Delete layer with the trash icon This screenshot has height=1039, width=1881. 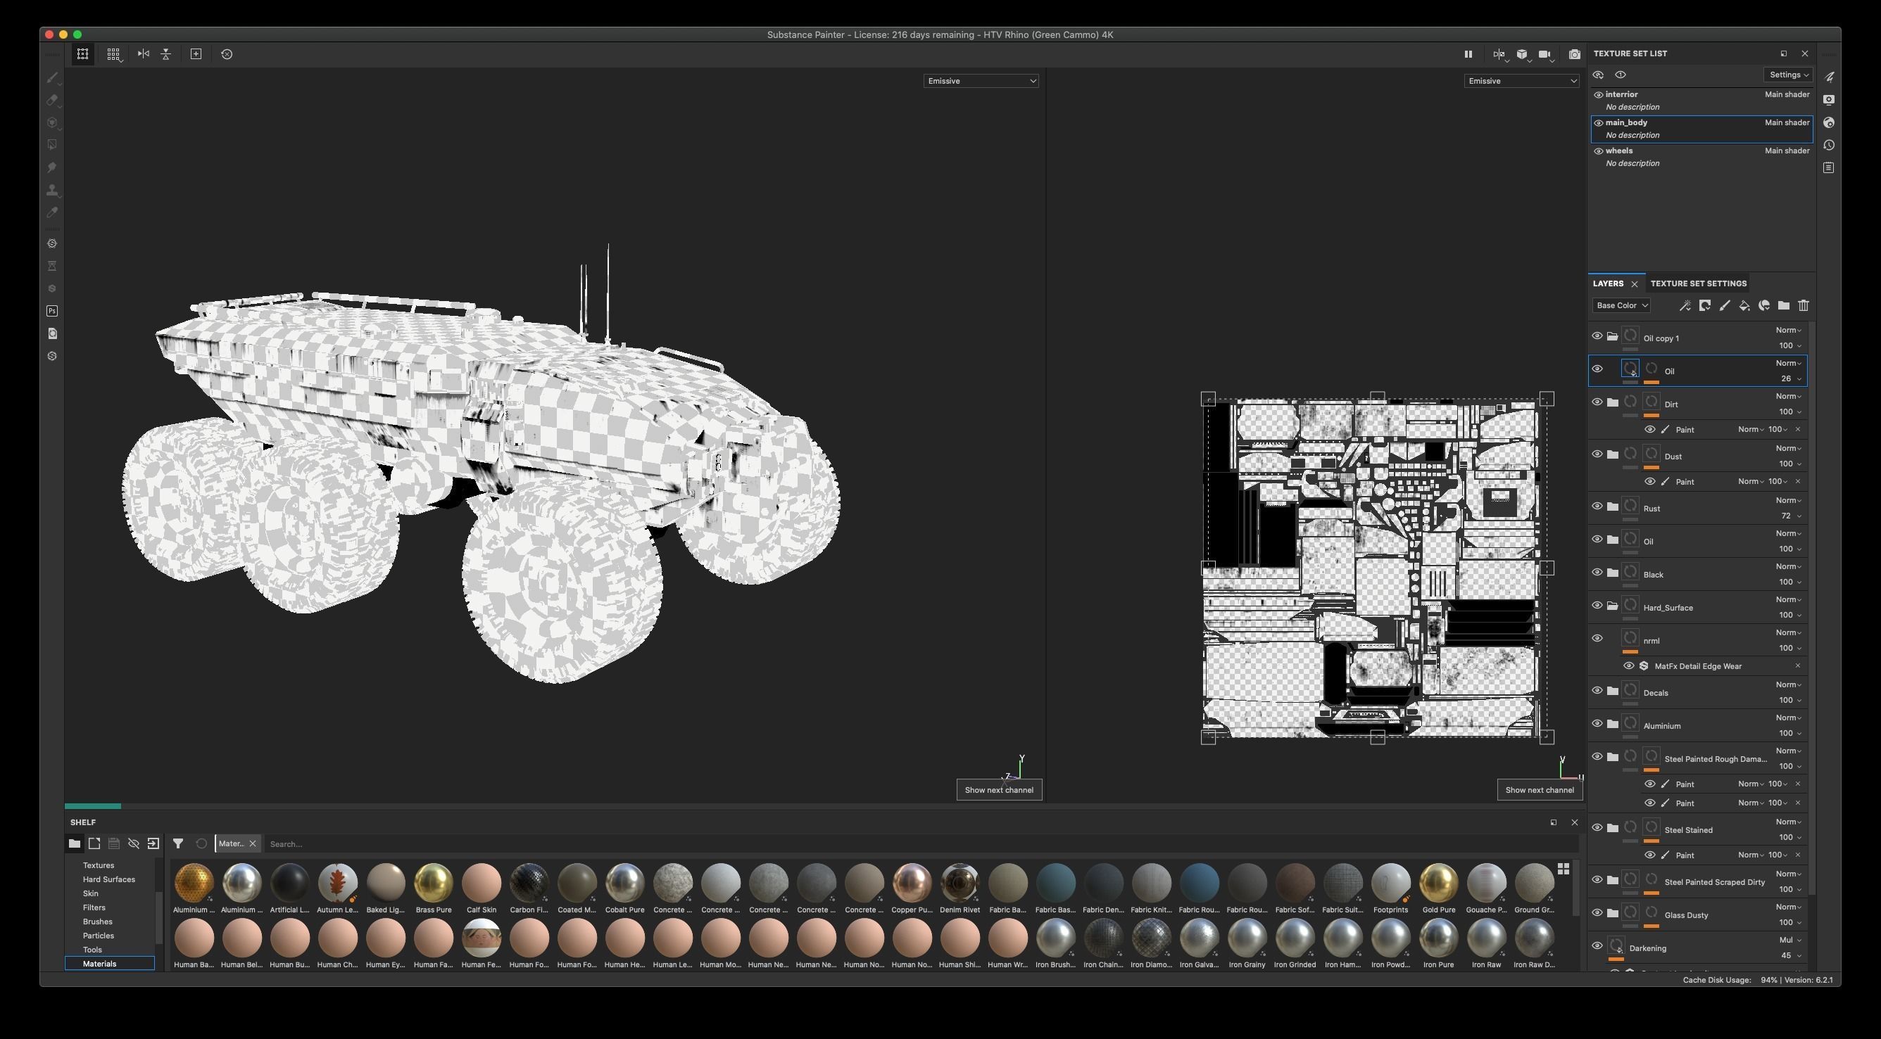tap(1803, 306)
